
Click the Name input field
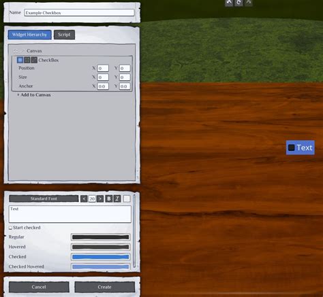click(79, 13)
